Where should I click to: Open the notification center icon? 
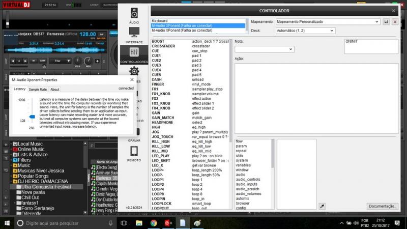(397, 223)
